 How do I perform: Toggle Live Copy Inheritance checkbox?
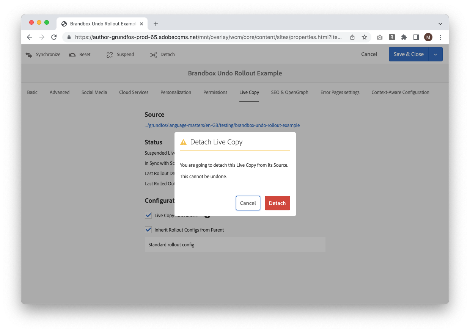pos(148,215)
